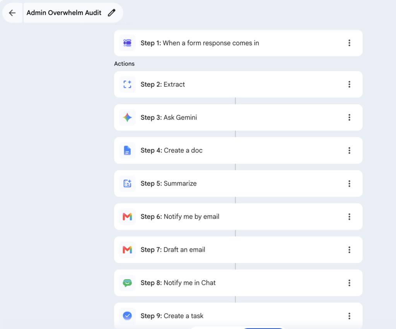Click the Summarize icon in Step 5
This screenshot has width=396, height=329.
point(127,184)
